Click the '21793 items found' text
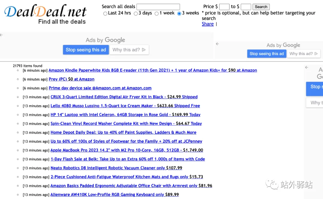 [28, 66]
